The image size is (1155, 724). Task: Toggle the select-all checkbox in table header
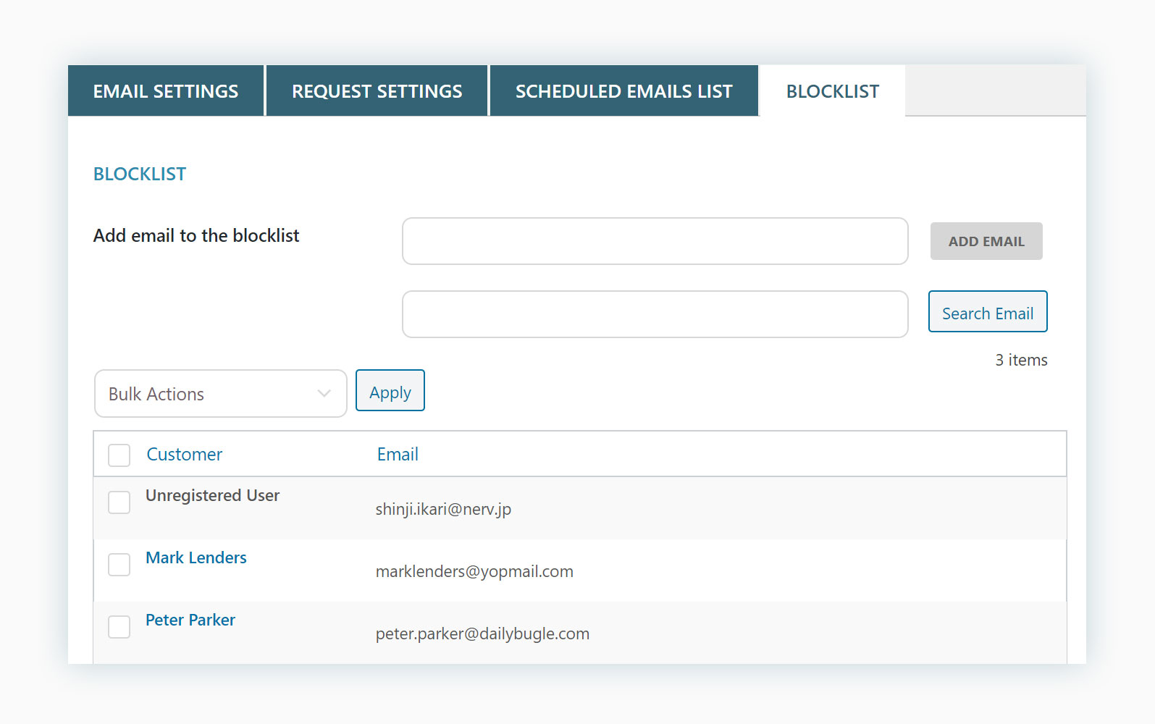[119, 455]
